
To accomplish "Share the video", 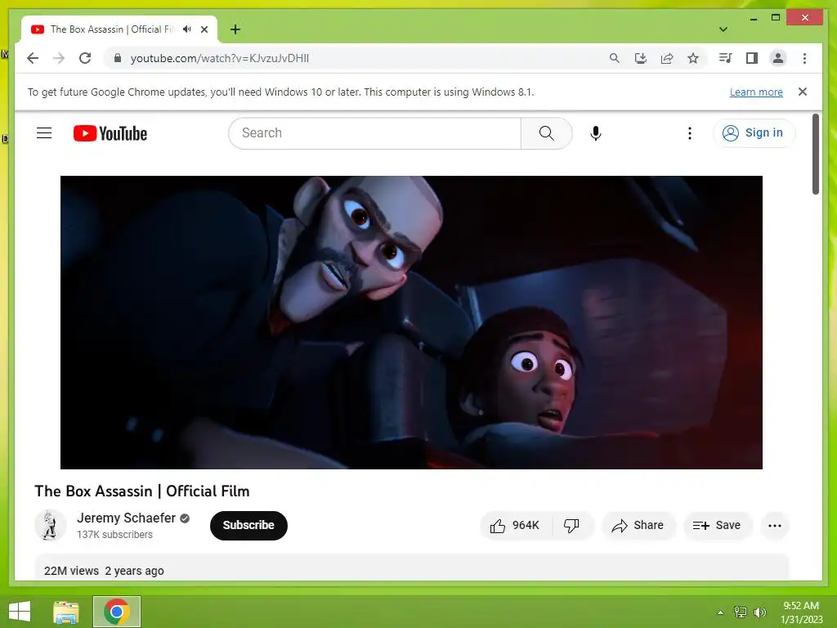I will click(x=638, y=526).
